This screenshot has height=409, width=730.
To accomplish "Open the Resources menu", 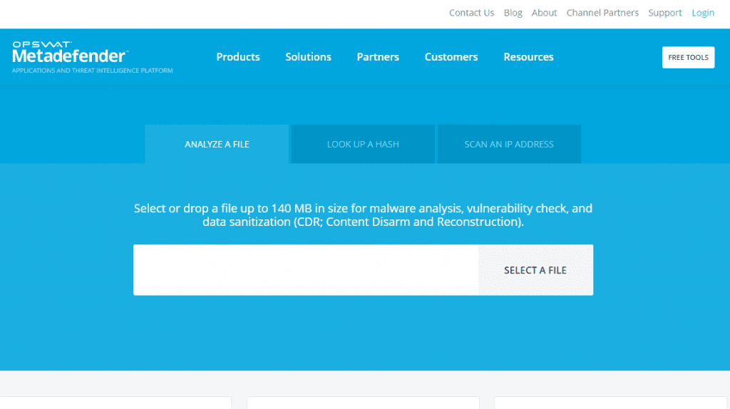I will click(x=528, y=57).
